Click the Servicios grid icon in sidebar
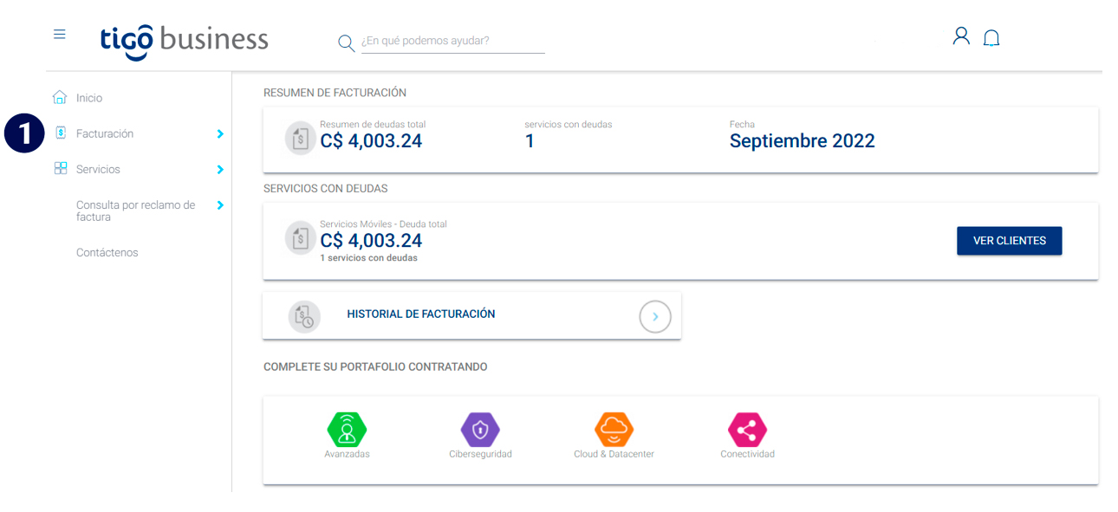The height and width of the screenshot is (512, 1118). tap(61, 169)
